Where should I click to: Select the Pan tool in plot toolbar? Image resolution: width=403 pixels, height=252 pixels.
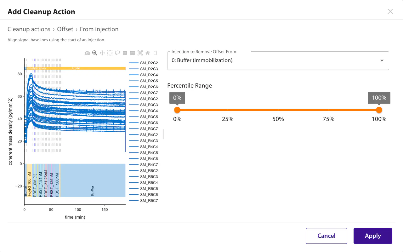(102, 53)
